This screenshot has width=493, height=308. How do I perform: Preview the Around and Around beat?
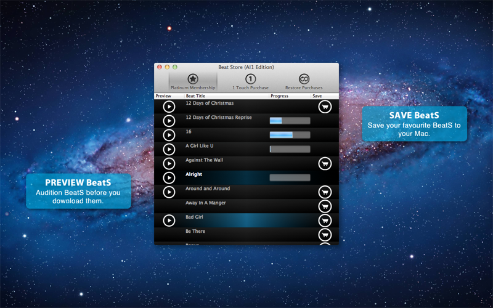pyautogui.click(x=169, y=192)
